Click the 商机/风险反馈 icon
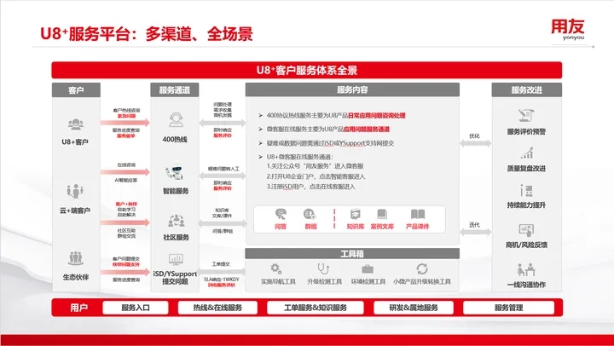 click(526, 230)
